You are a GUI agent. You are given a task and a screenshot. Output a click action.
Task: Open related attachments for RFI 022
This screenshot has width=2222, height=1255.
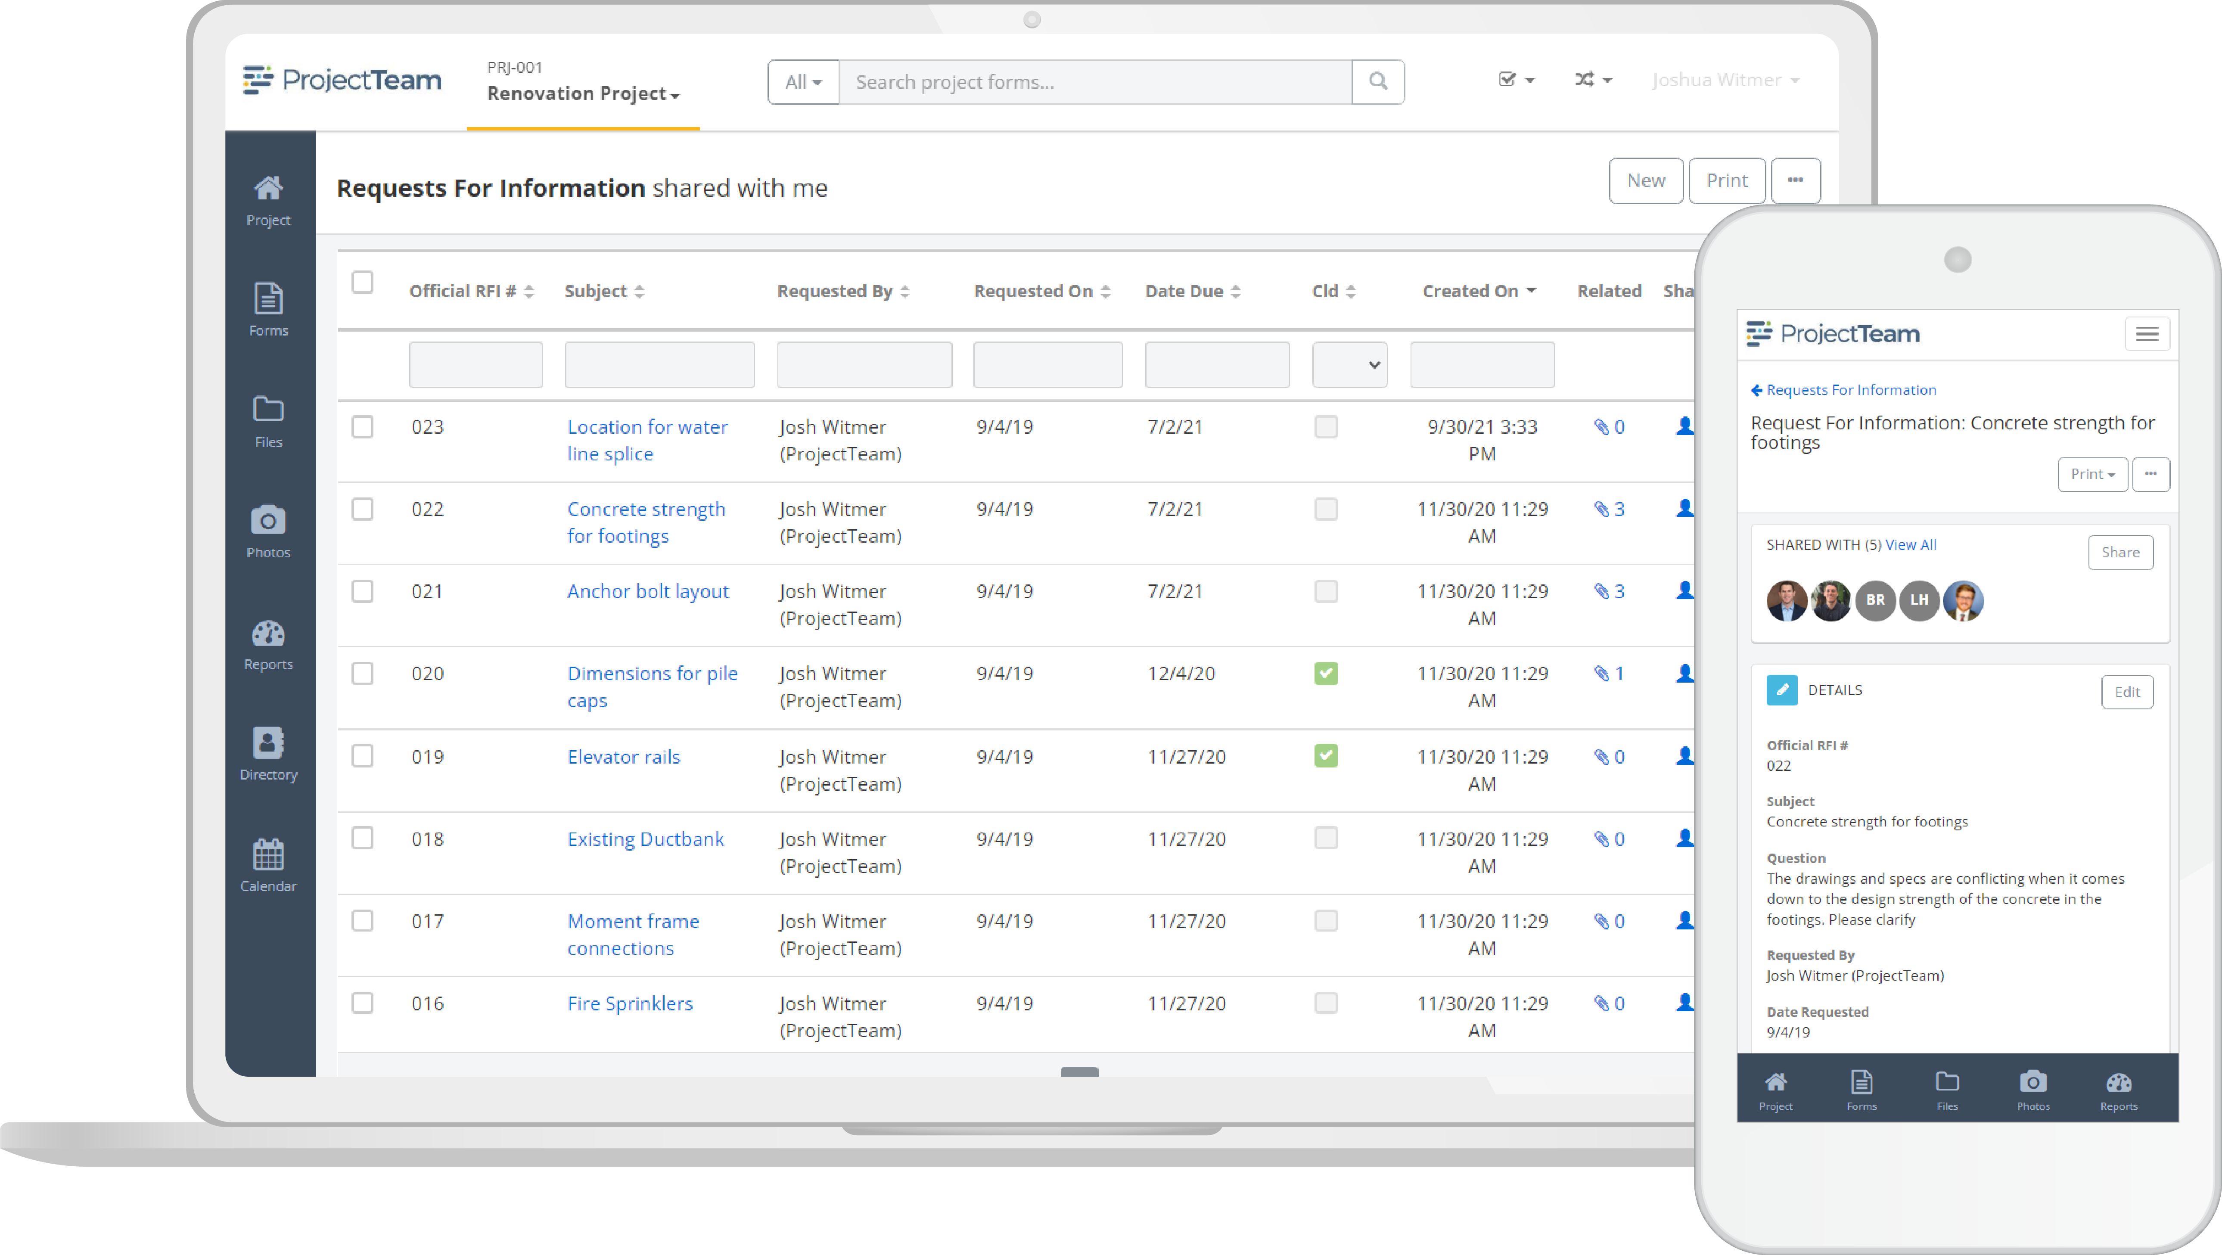[x=1609, y=509]
